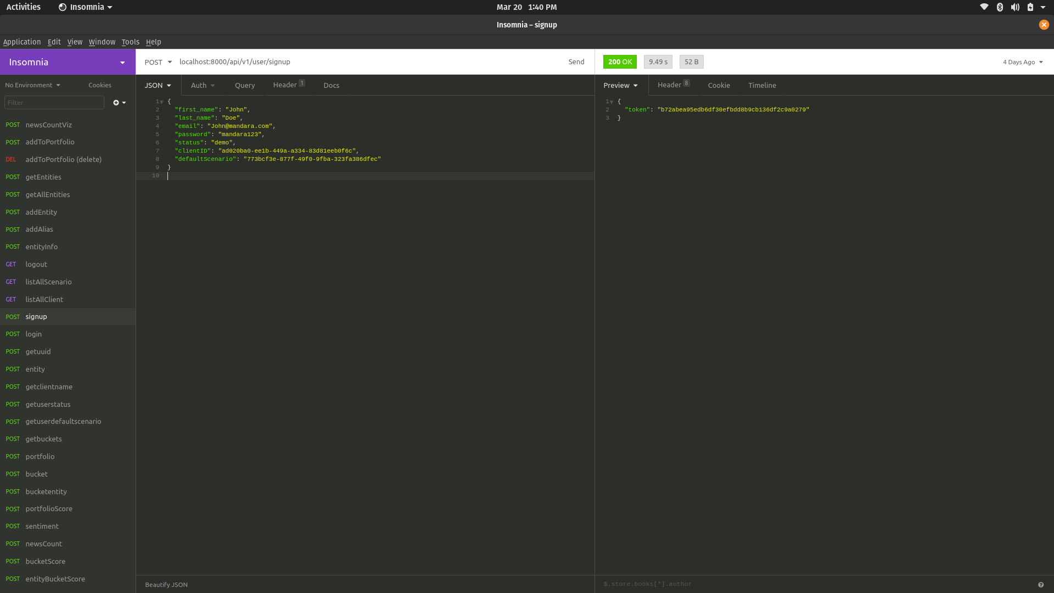This screenshot has width=1054, height=593.
Task: Open the No Environment dropdown
Action: (32, 85)
